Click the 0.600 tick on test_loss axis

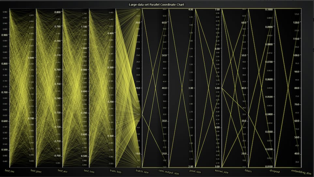point(84,134)
